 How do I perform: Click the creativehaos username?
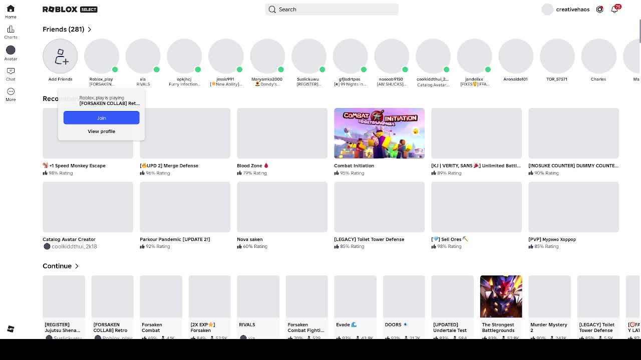tap(572, 9)
